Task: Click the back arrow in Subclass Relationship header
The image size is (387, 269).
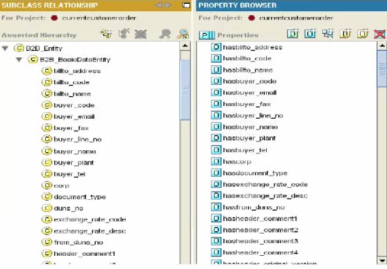Action: click(158, 5)
